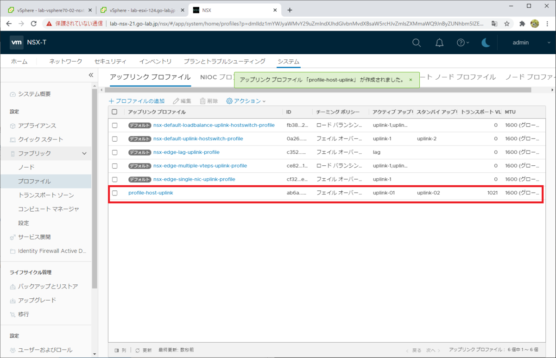Open nsx-default-loadbalance-uplink-hostswitch-profile link
The width and height of the screenshot is (556, 358).
(214, 125)
